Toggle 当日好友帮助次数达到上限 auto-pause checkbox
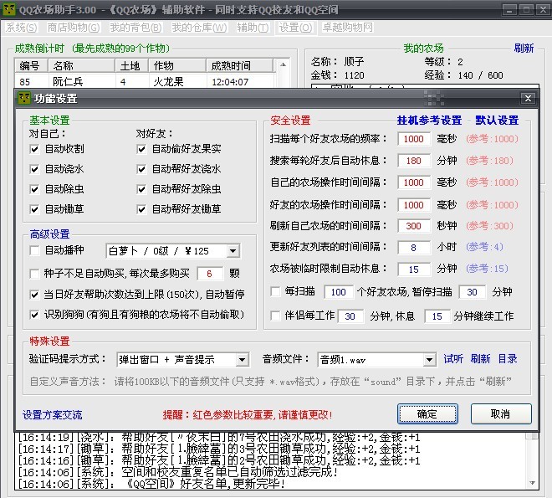 pos(34,295)
